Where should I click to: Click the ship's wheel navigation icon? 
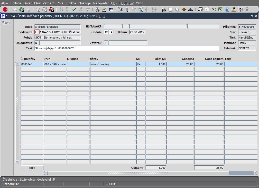point(184,10)
